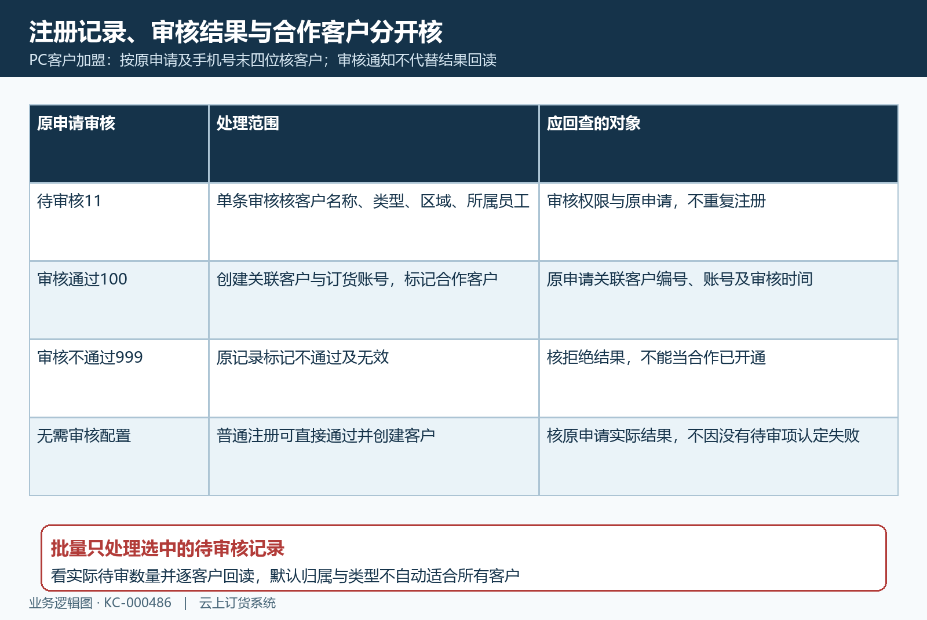This screenshot has width=927, height=620.
Task: Click the footer text 业务逻辑图 · KC-000486
Action: point(100,603)
